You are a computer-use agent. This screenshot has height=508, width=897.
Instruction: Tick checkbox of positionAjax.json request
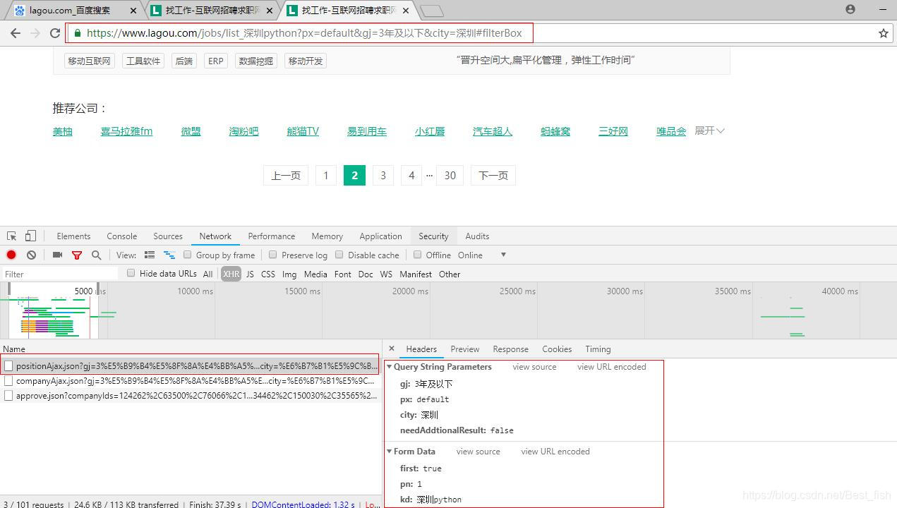8,365
